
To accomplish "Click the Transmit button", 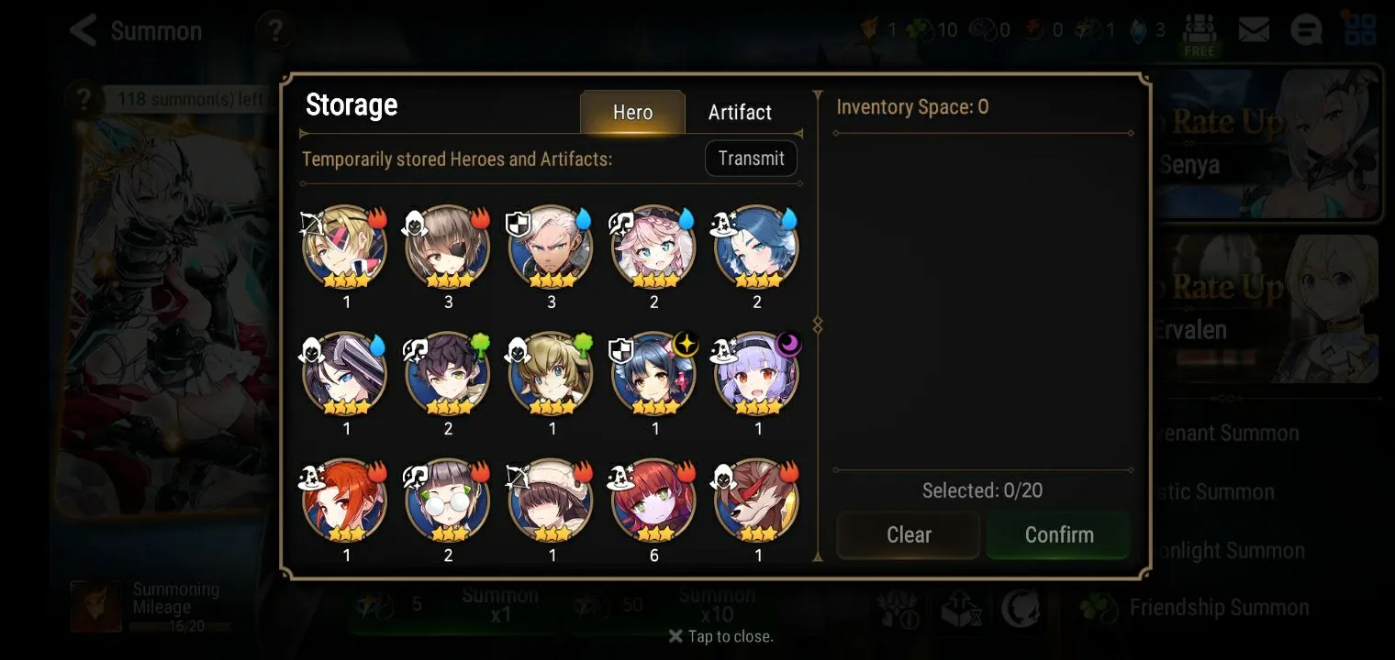I will pyautogui.click(x=751, y=159).
